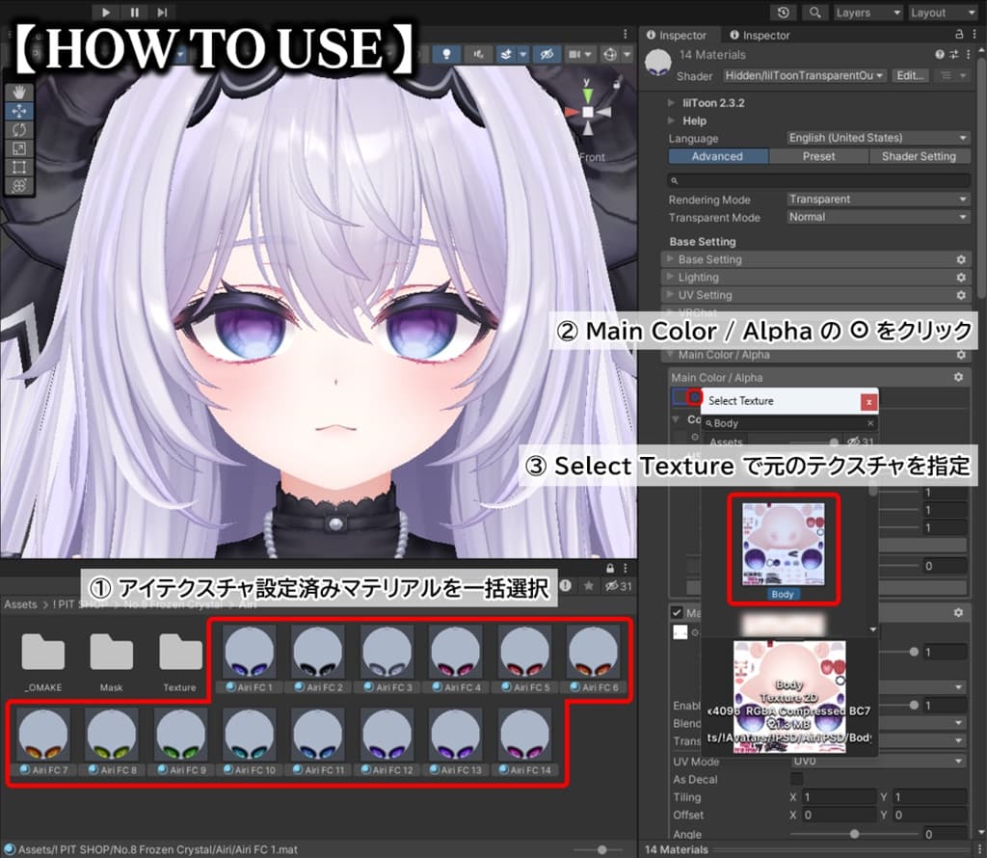Click the gear icon for Lighting section

tap(960, 278)
